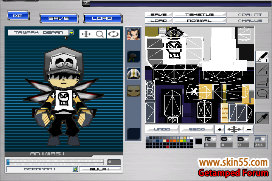272x181 pixels.
Task: Click the alpha 255 input field
Action: point(260,145)
